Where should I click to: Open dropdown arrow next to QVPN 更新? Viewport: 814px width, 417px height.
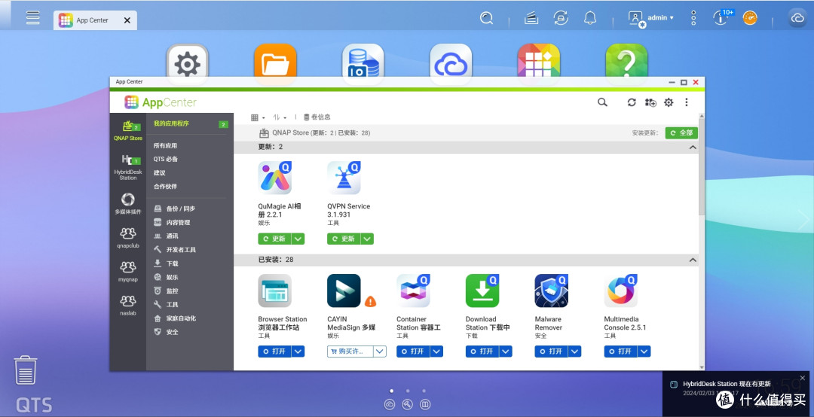pyautogui.click(x=367, y=239)
